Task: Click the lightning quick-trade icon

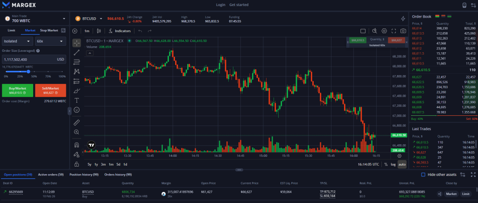Action: pyautogui.click(x=403, y=19)
